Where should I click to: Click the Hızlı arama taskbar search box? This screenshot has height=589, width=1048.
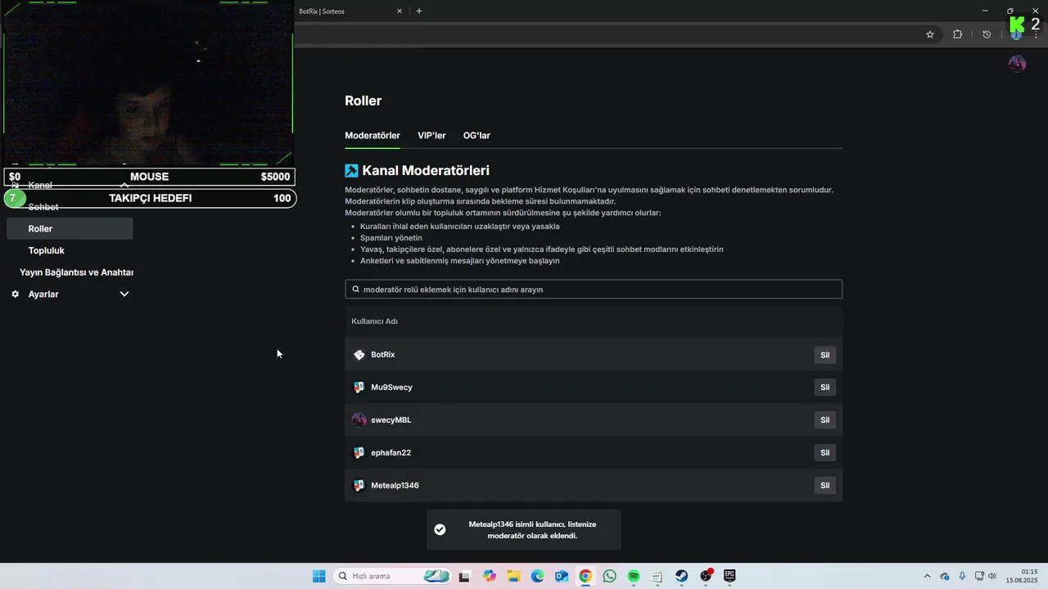(x=394, y=576)
